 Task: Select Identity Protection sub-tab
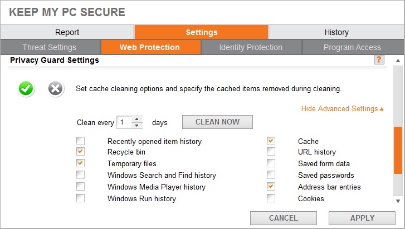(251, 47)
